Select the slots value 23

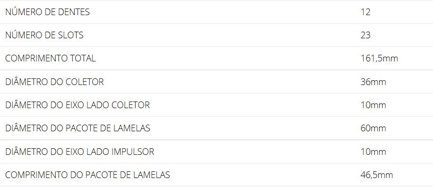click(365, 35)
